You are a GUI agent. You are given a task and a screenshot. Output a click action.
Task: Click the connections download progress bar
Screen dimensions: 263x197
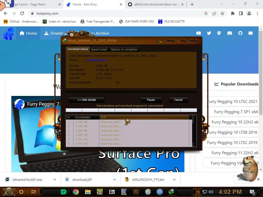point(131,110)
